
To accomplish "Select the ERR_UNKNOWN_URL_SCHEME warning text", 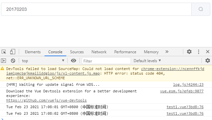I will [x=36, y=78].
